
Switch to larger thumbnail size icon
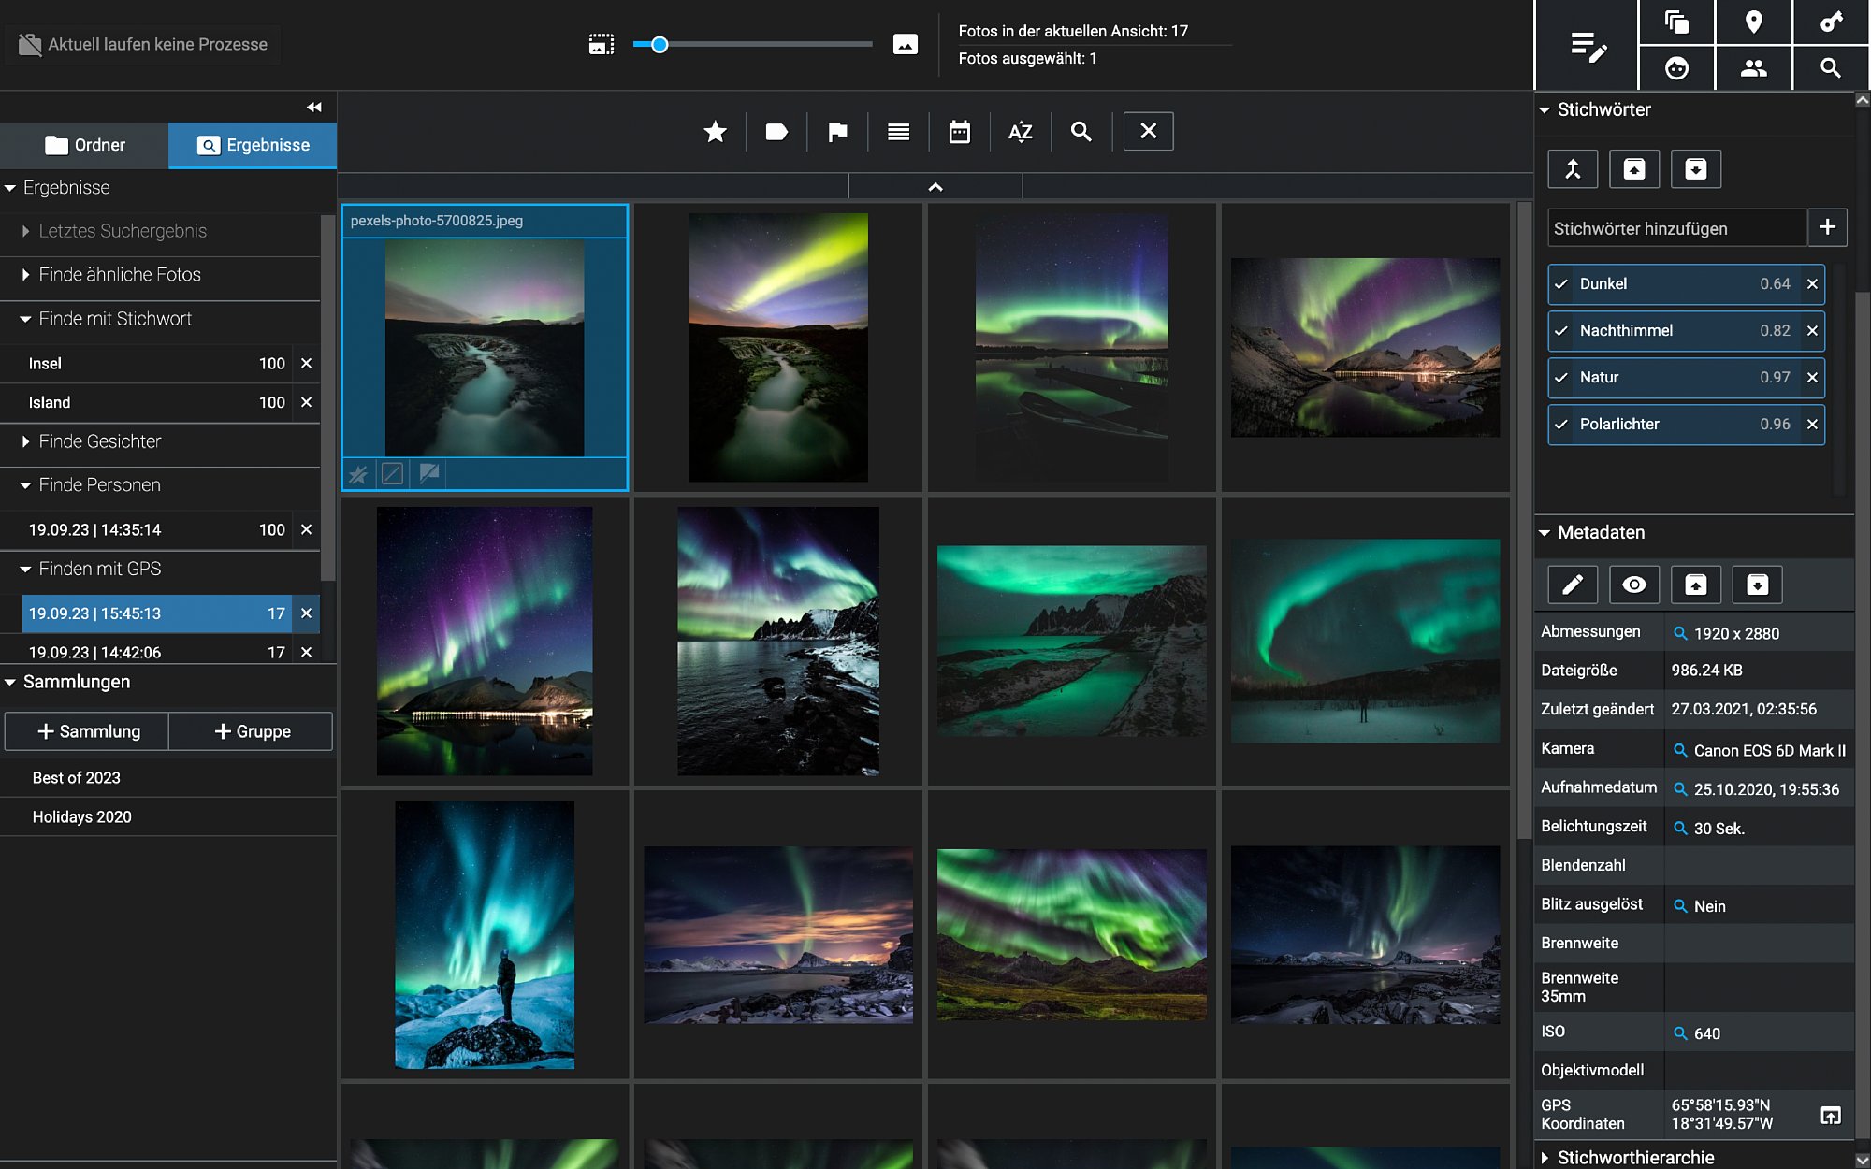[906, 44]
